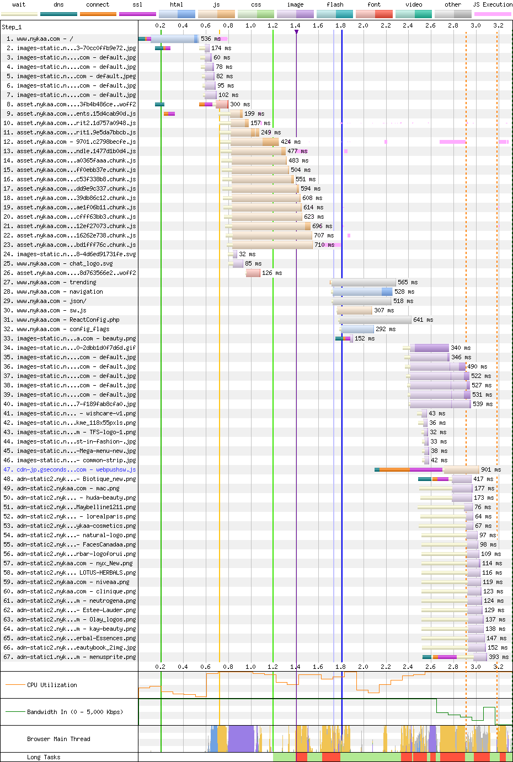This screenshot has width=513, height=762.
Task: Click the Step_1 header label
Action: (12, 27)
